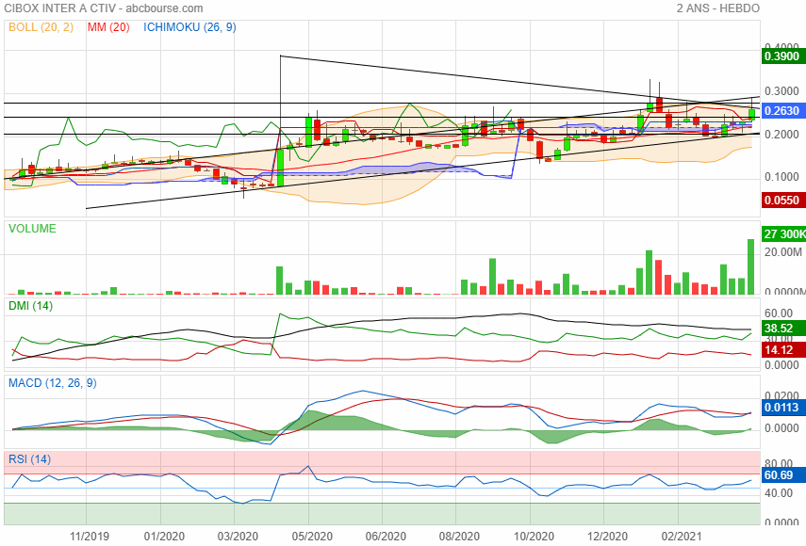Click the 10/2020 date axis label
Screen dimensions: 806x546
[534, 537]
